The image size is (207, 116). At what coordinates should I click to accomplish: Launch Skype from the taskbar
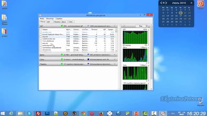coord(29,113)
